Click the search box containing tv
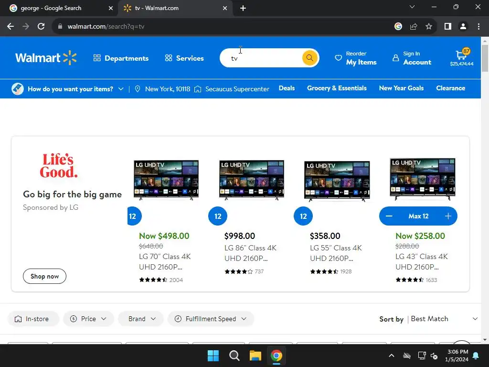 pos(261,58)
